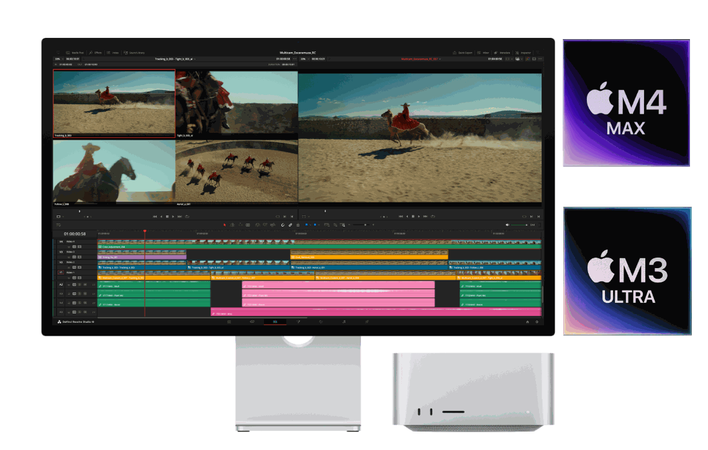
Task: Open the timeline viewer zoom dropdown
Action: [x=304, y=59]
